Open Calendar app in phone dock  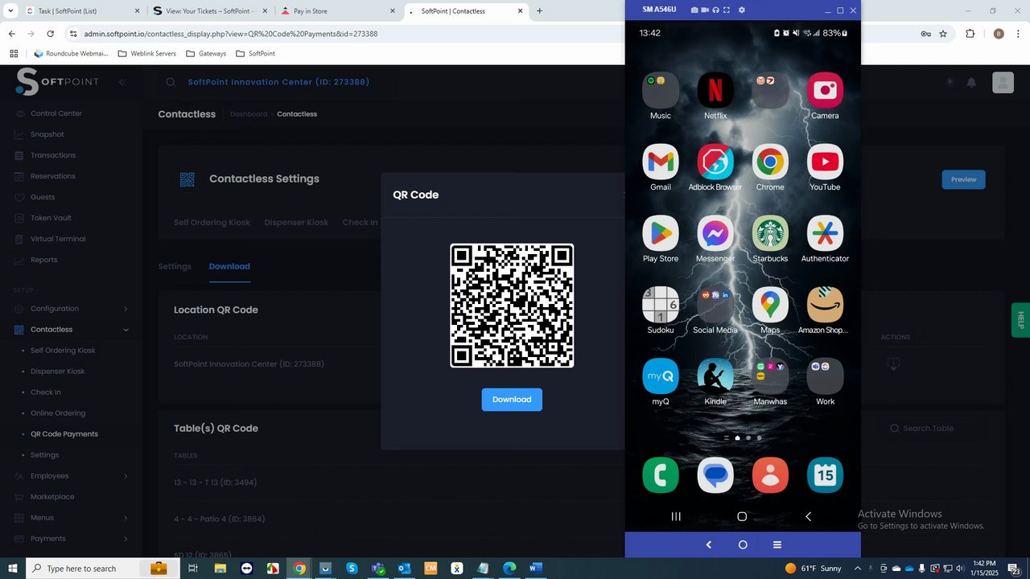[825, 475]
